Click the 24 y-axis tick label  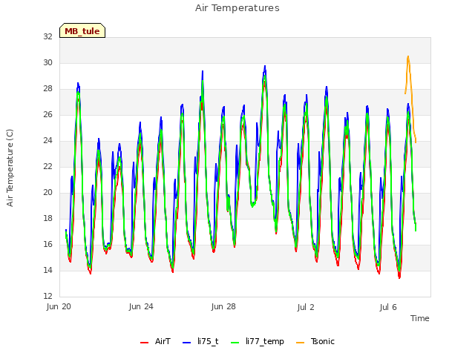point(47,140)
